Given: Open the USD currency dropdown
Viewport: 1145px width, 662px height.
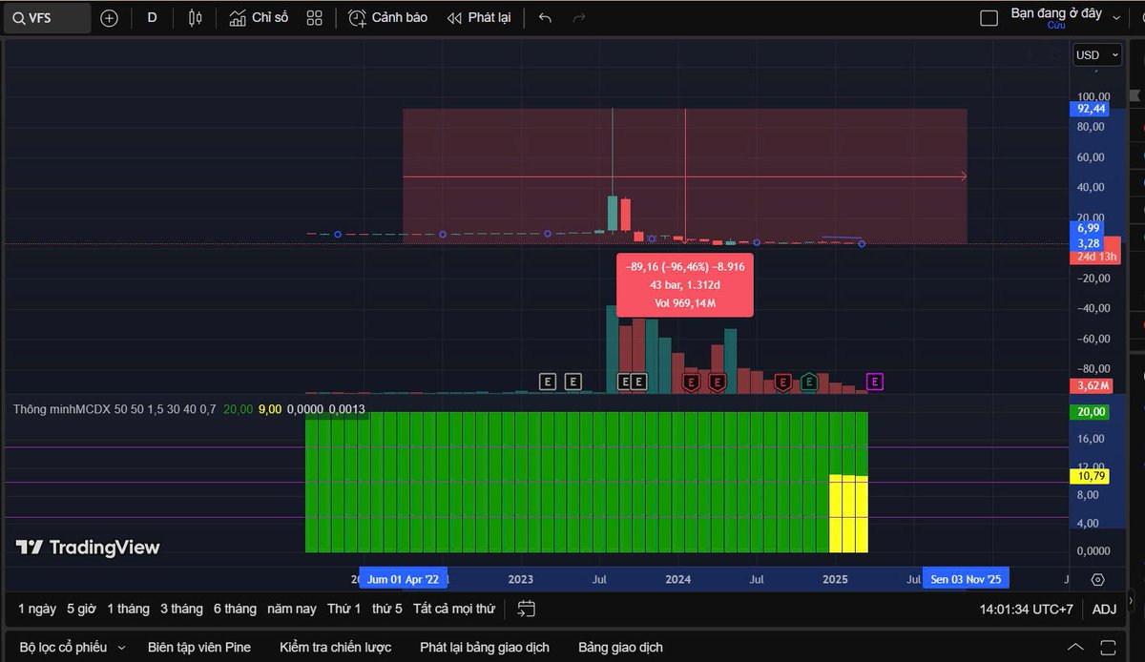Looking at the screenshot, I should 1098,55.
